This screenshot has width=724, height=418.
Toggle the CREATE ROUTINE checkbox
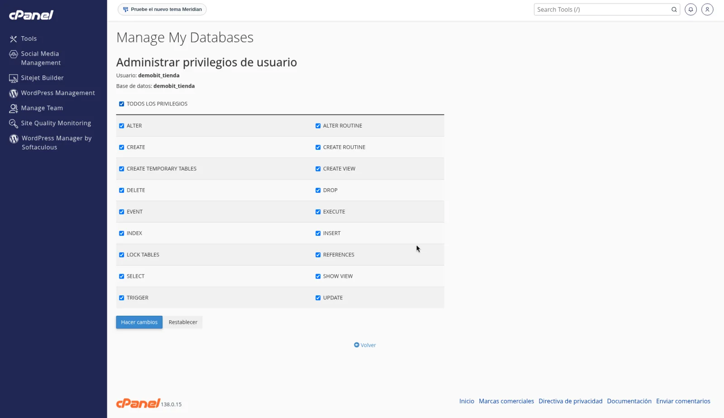point(318,147)
